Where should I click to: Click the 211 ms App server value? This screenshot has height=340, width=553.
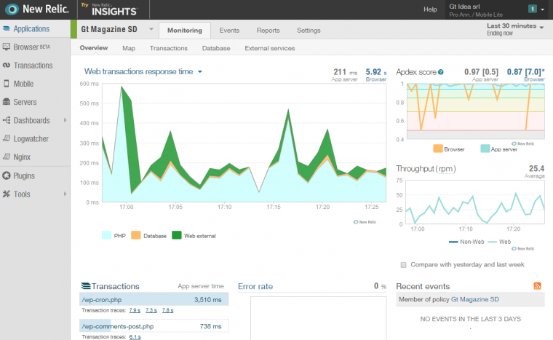(346, 72)
